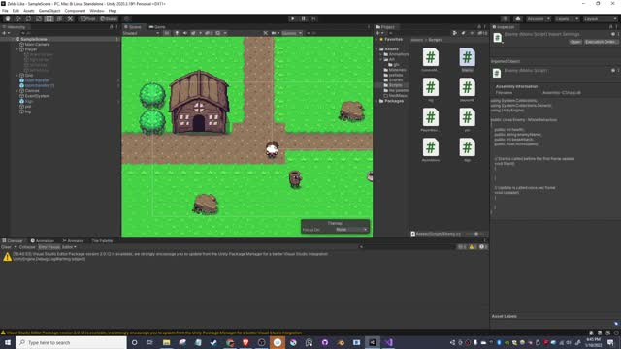The height and width of the screenshot is (349, 621).
Task: Click the Windows Start button
Action: pyautogui.click(x=8, y=342)
